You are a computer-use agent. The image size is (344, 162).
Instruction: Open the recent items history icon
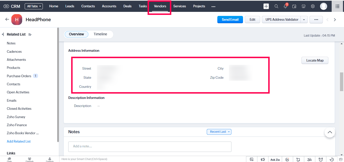(x=332, y=159)
